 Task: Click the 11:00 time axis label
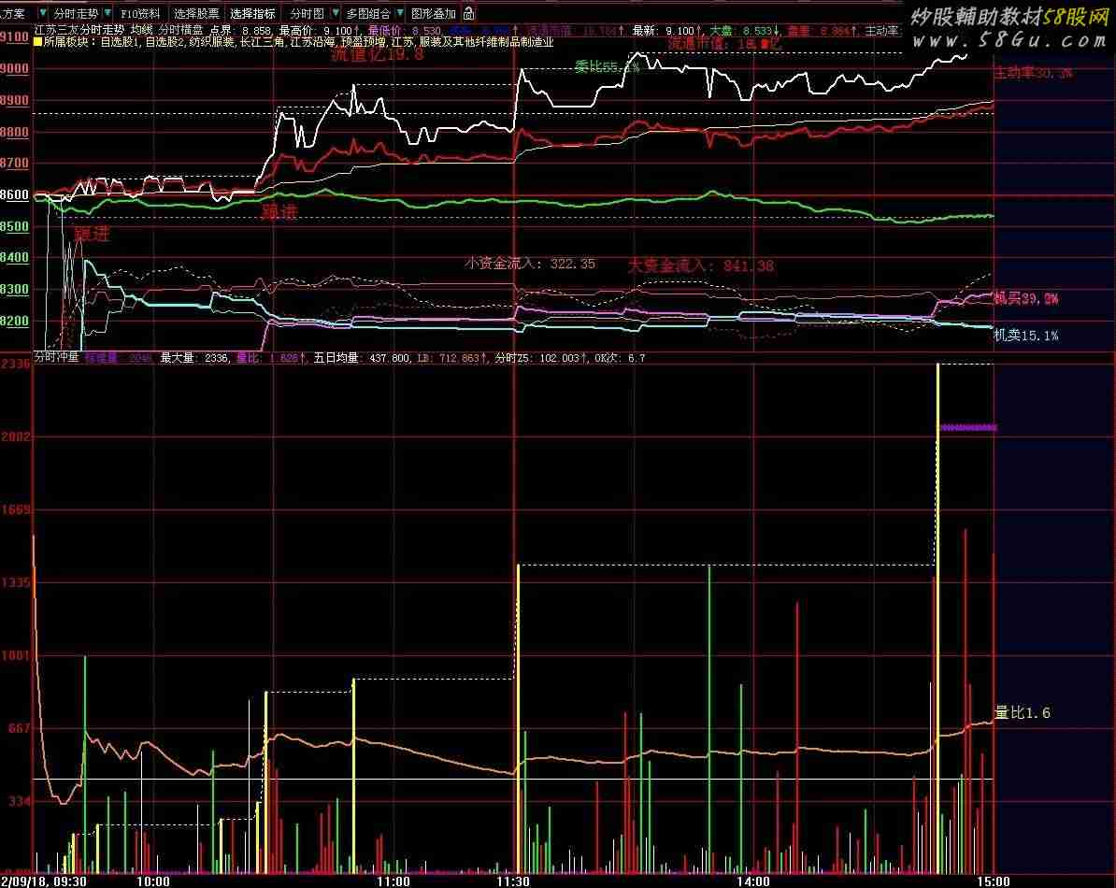point(393,881)
